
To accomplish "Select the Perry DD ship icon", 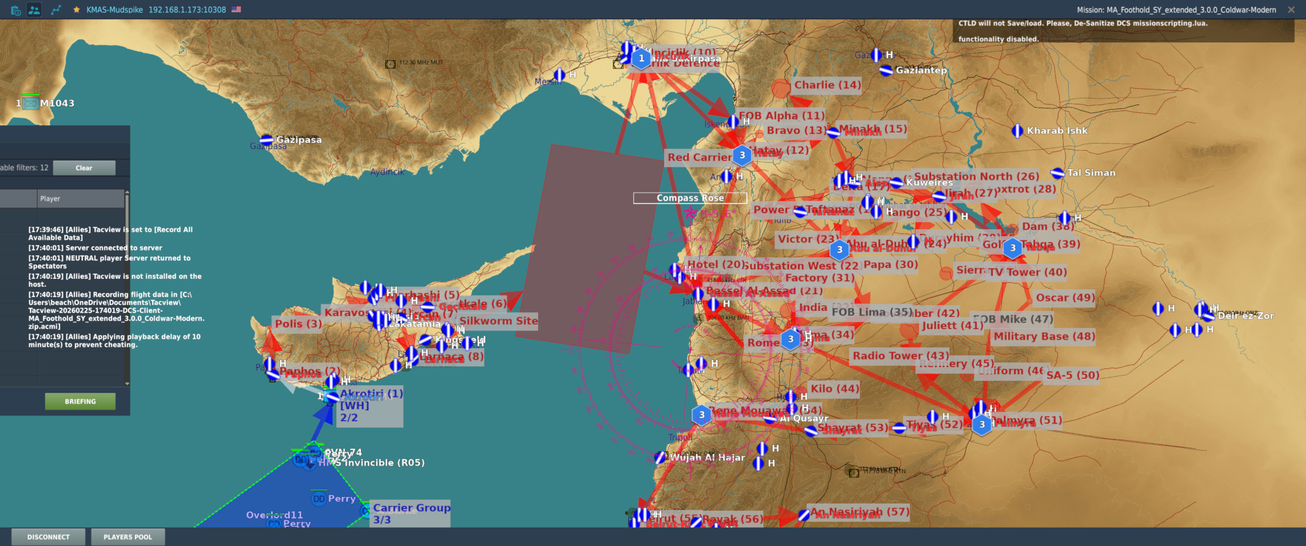I will click(x=319, y=499).
